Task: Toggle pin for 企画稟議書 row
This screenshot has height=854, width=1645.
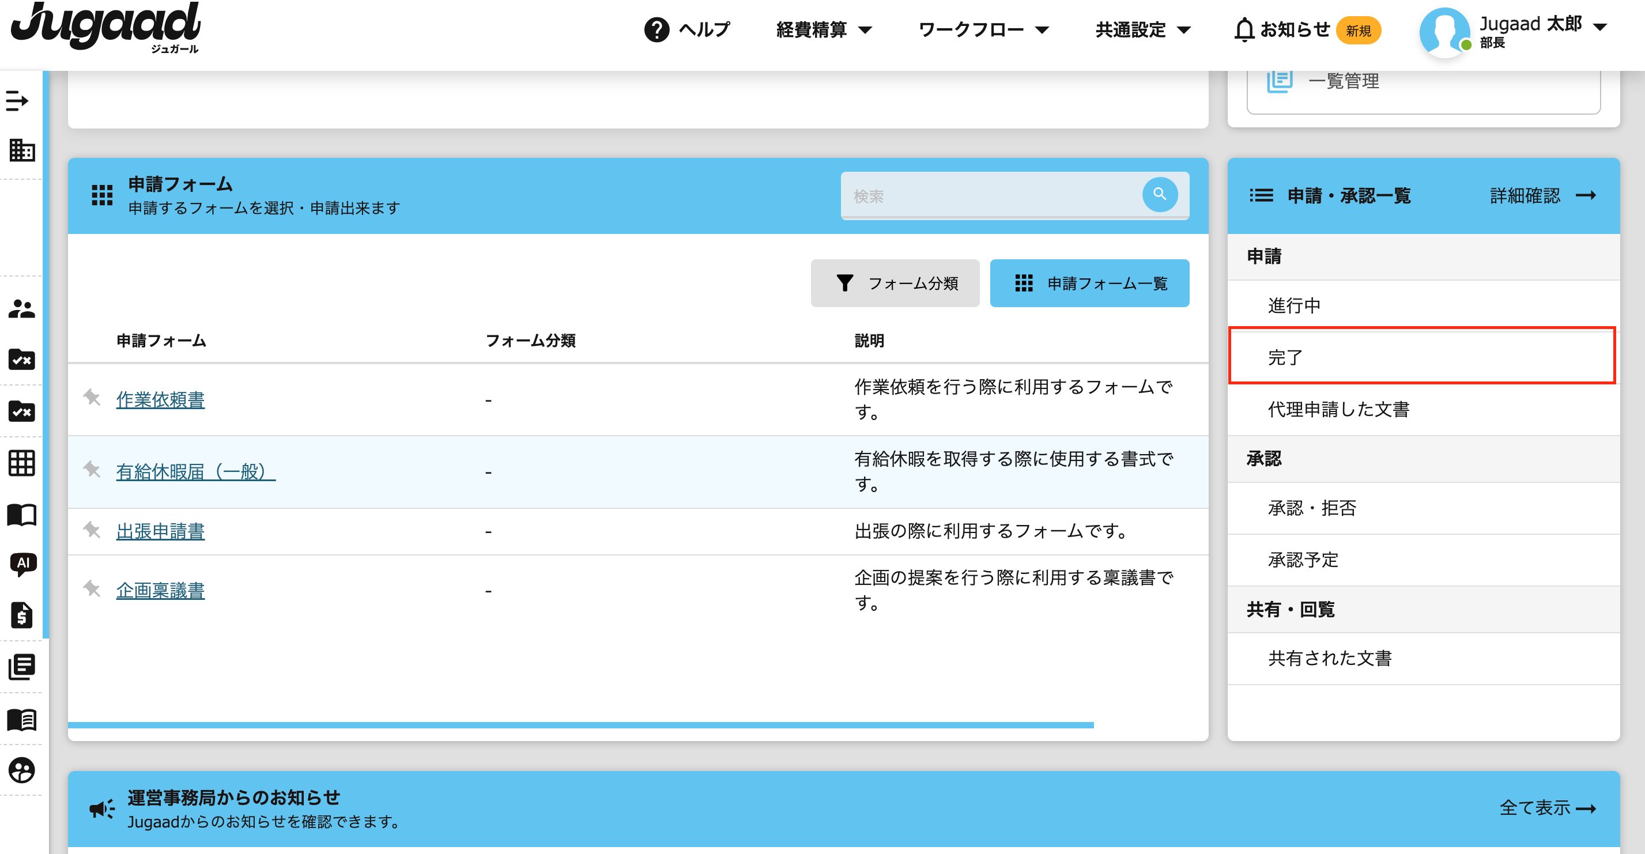Action: (x=92, y=589)
